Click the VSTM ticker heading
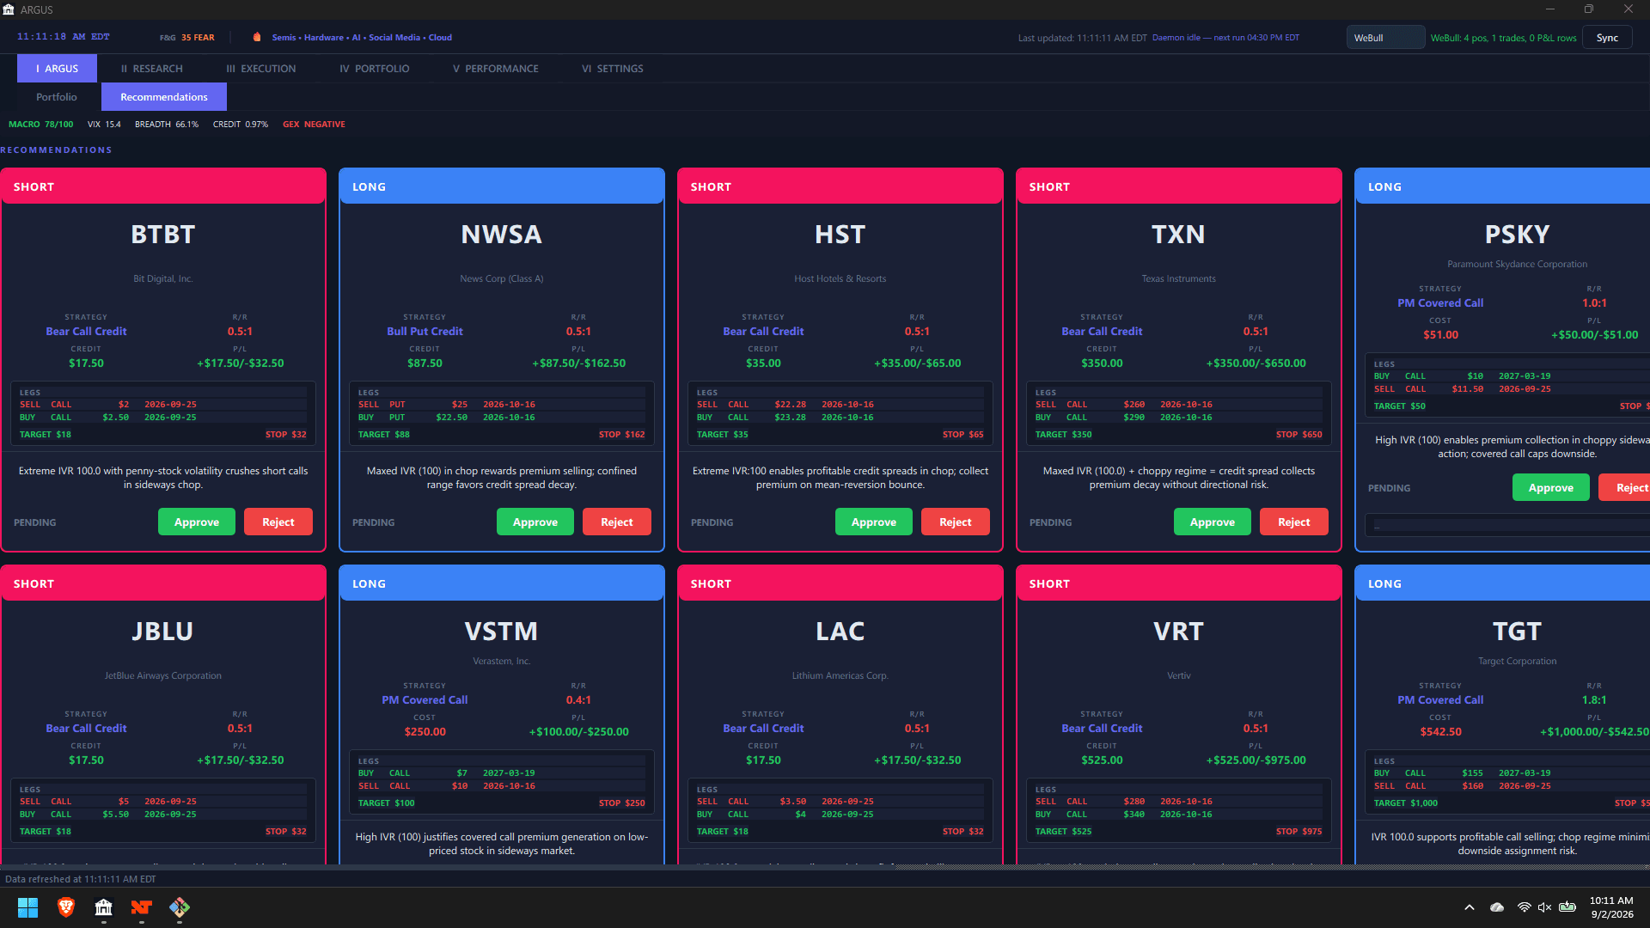Screen dimensions: 1650x928 point(502,632)
